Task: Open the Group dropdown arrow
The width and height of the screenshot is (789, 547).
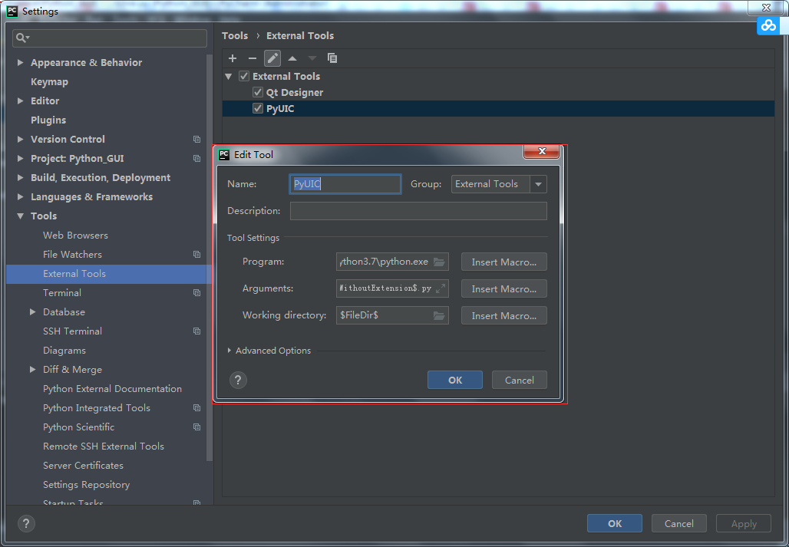Action: [x=539, y=184]
